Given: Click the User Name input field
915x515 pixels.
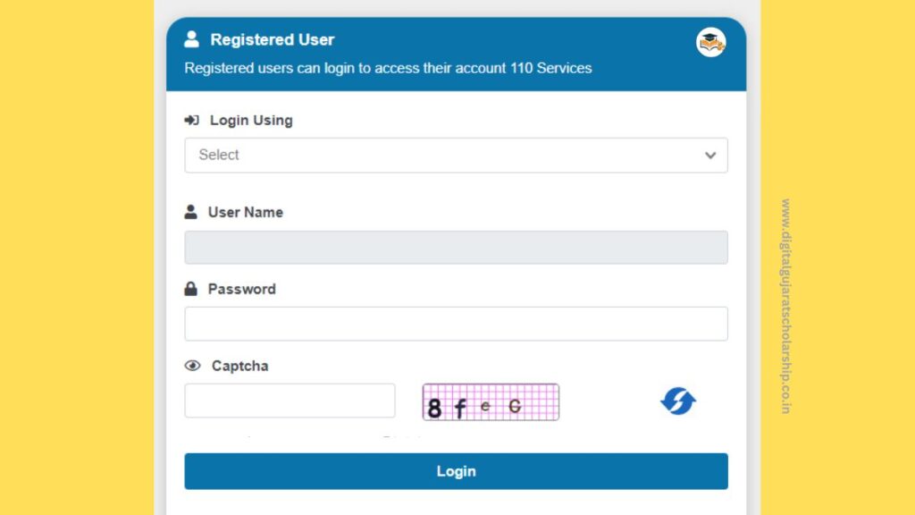Looking at the screenshot, I should click(x=456, y=247).
